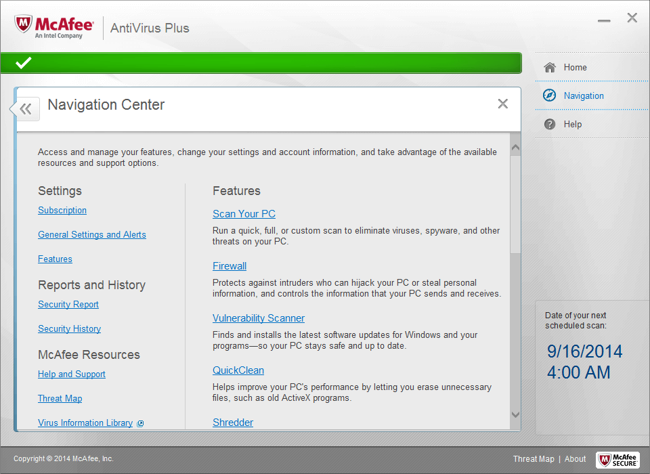
Task: Click the McAfee Secure badge
Action: [617, 459]
